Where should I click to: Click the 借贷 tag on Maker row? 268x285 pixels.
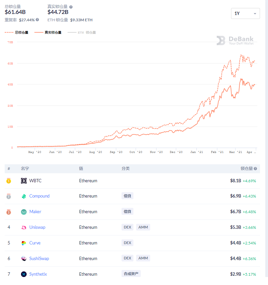128,212
